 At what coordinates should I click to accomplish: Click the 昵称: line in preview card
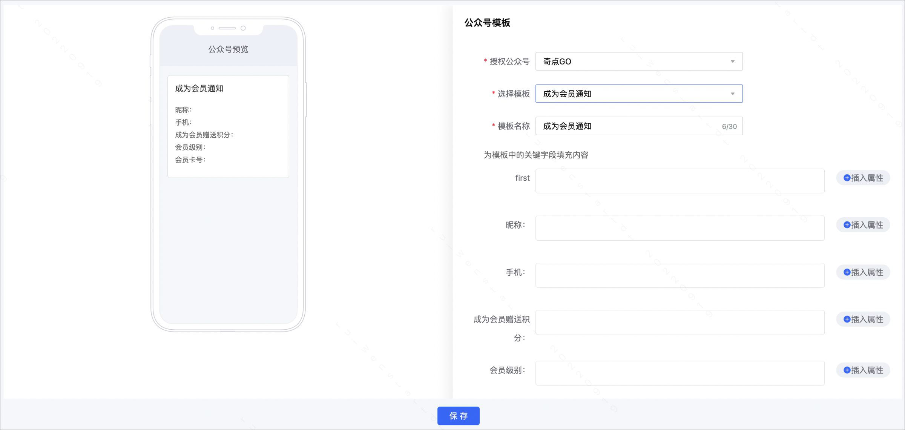[x=184, y=110]
